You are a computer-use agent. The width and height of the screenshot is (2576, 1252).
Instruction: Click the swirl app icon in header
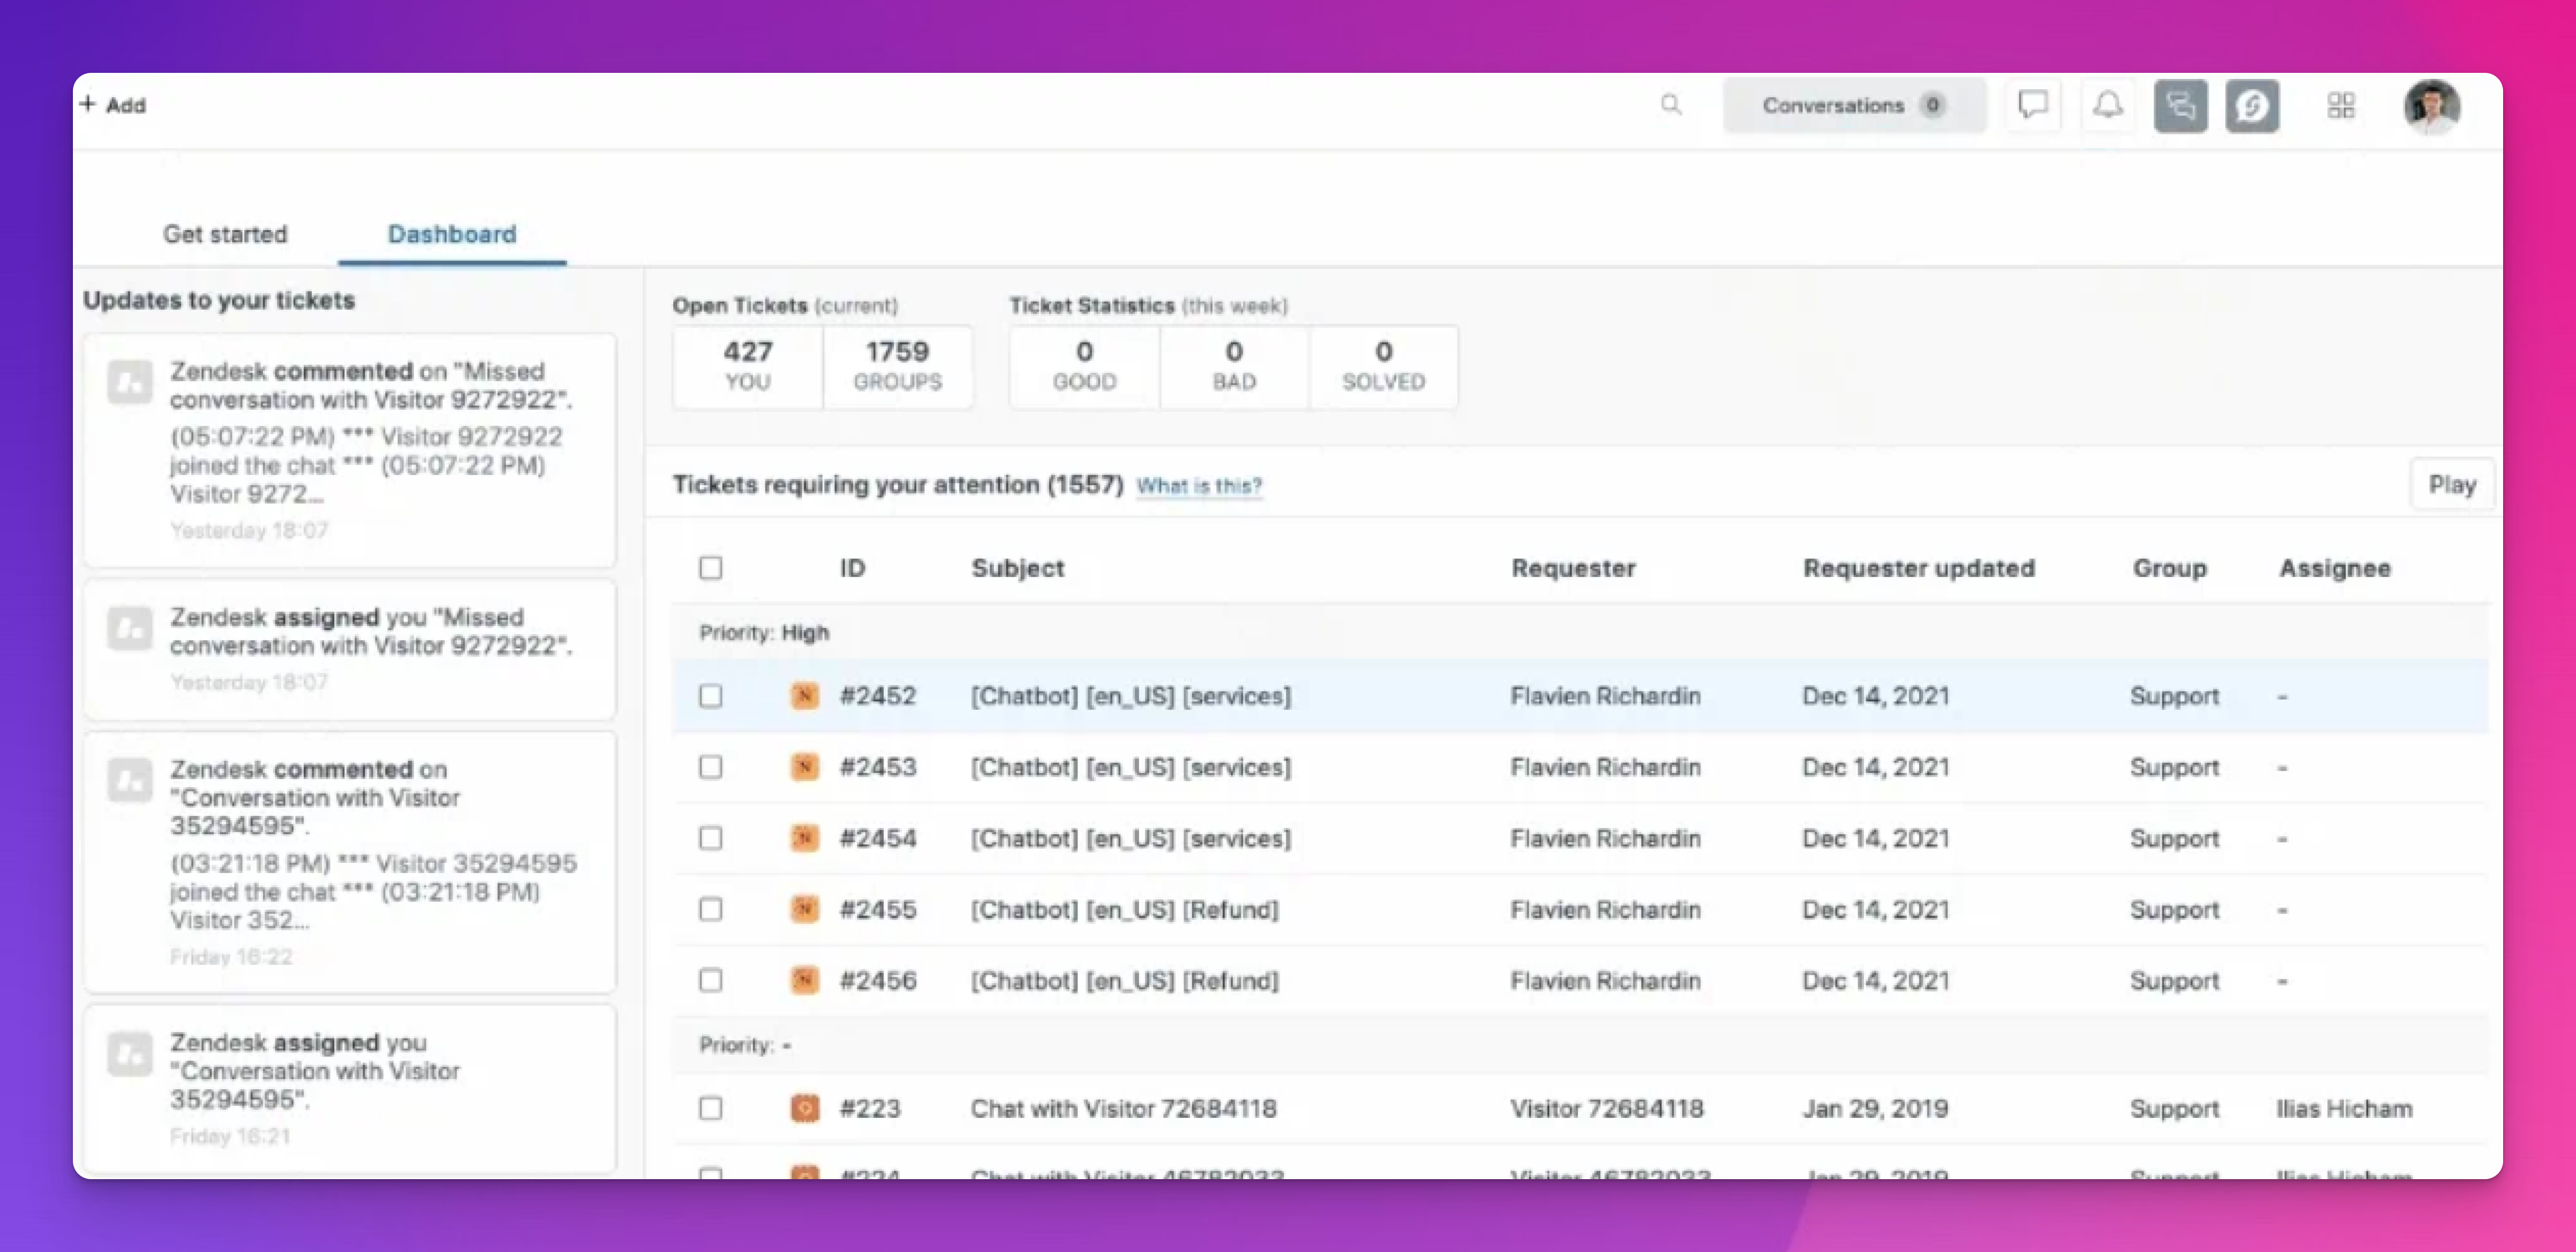2252,105
